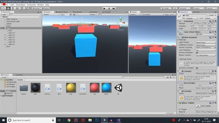Toggle scene audio button in Scene view

70,14
